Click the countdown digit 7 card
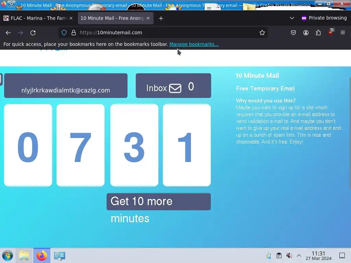The height and width of the screenshot is (263, 351). click(x=80, y=145)
